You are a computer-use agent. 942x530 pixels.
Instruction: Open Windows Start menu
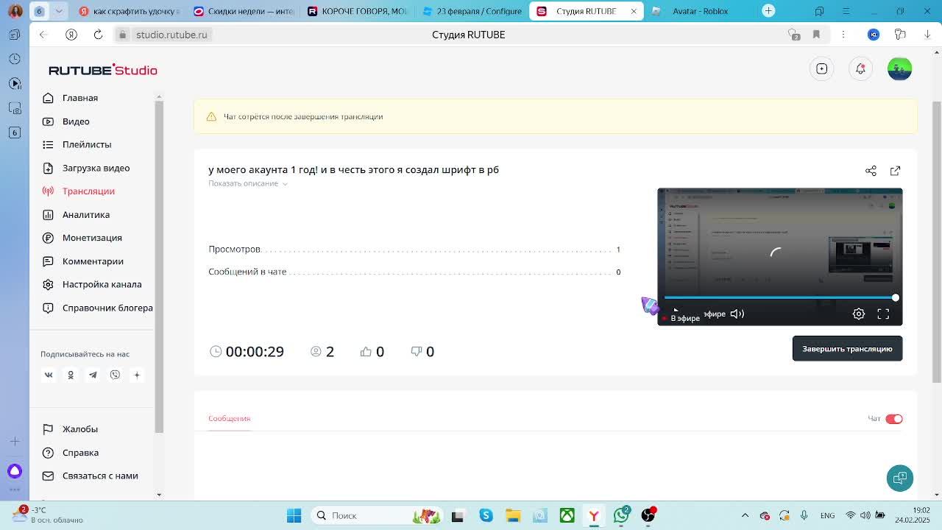tap(294, 515)
